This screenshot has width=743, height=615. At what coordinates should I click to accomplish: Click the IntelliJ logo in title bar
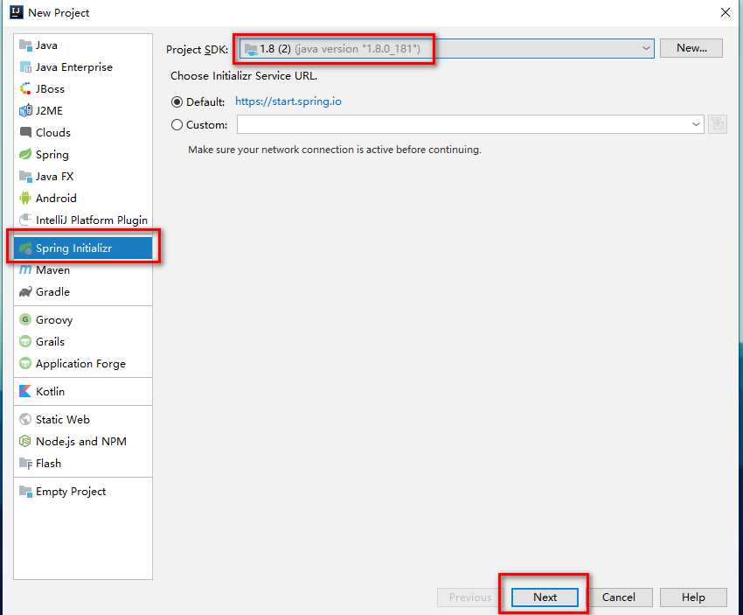pos(17,12)
